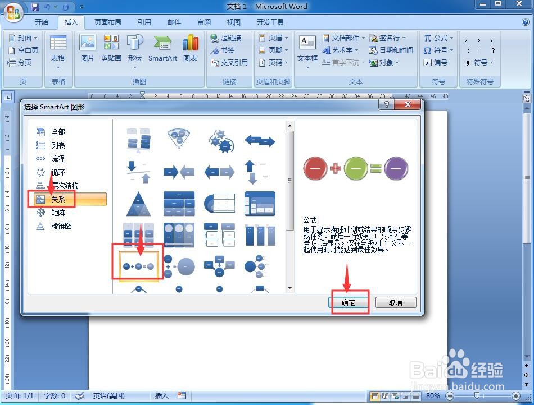Image resolution: width=534 pixels, height=405 pixels.
Task: Insert date and time (日期和时间)
Action: (391, 50)
